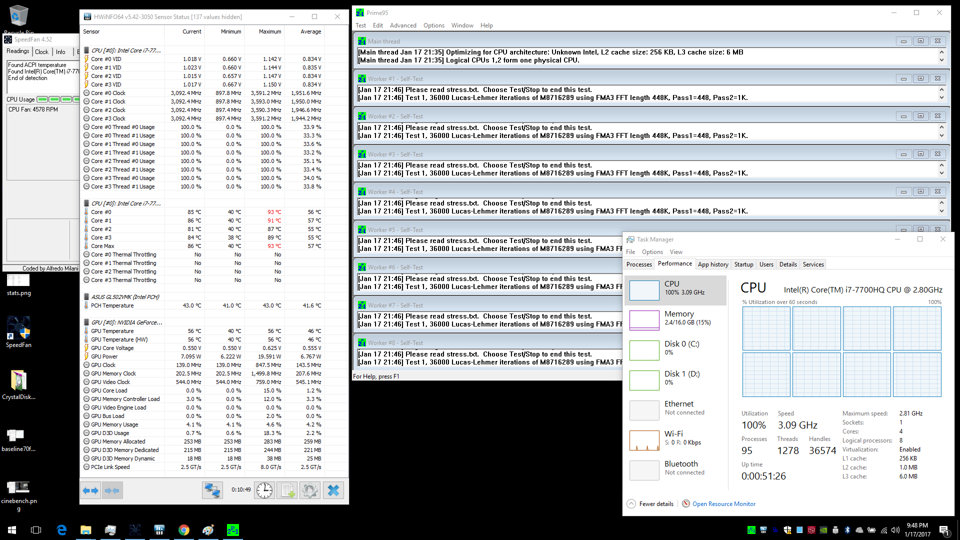960x540 pixels.
Task: Restore Worker #3 child window button
Action: [x=920, y=154]
